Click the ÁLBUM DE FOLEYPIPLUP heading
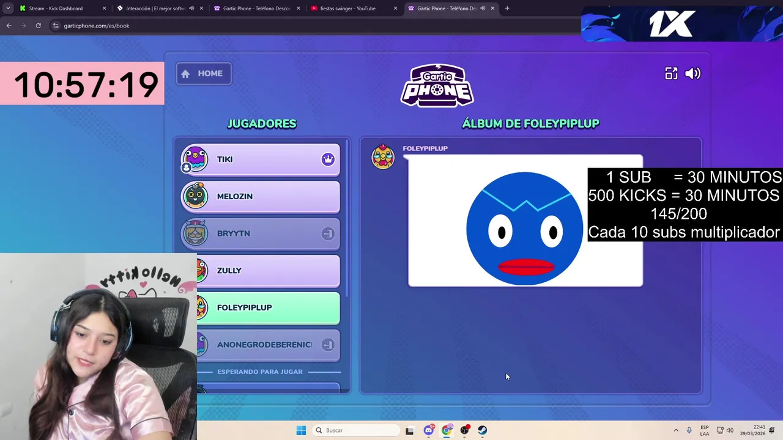 [x=530, y=123]
